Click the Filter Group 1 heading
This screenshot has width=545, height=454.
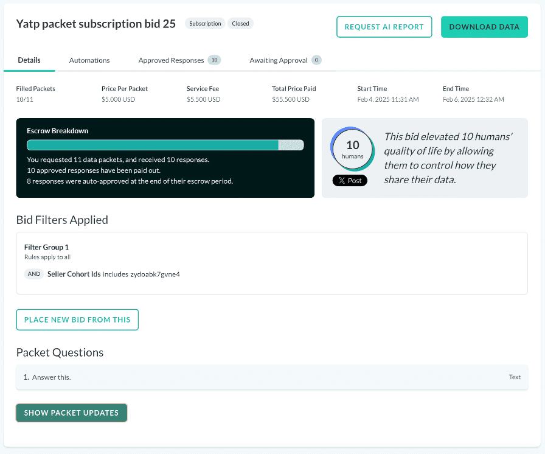point(47,247)
